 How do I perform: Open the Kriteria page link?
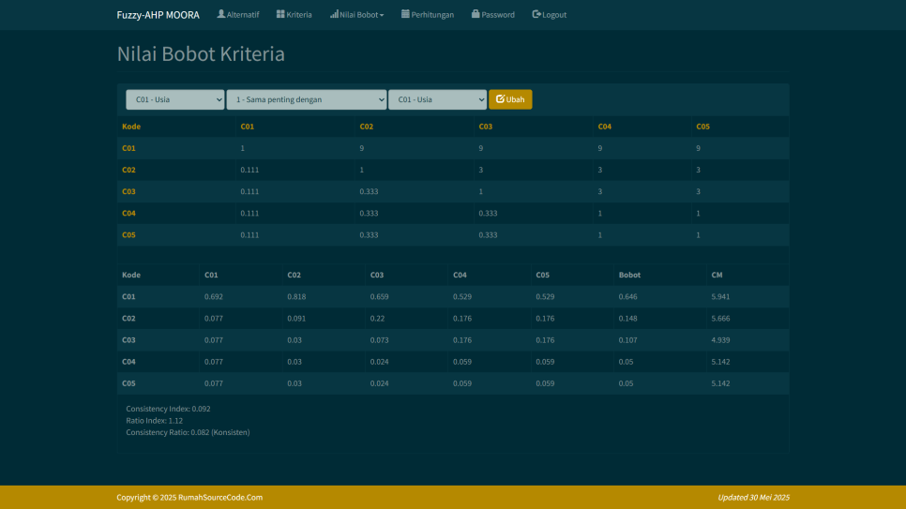point(299,15)
